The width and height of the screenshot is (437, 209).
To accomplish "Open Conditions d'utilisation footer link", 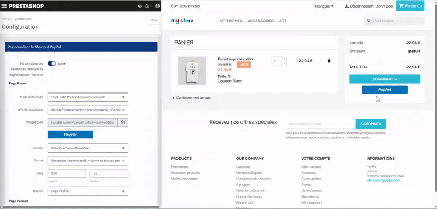I will coord(254,179).
